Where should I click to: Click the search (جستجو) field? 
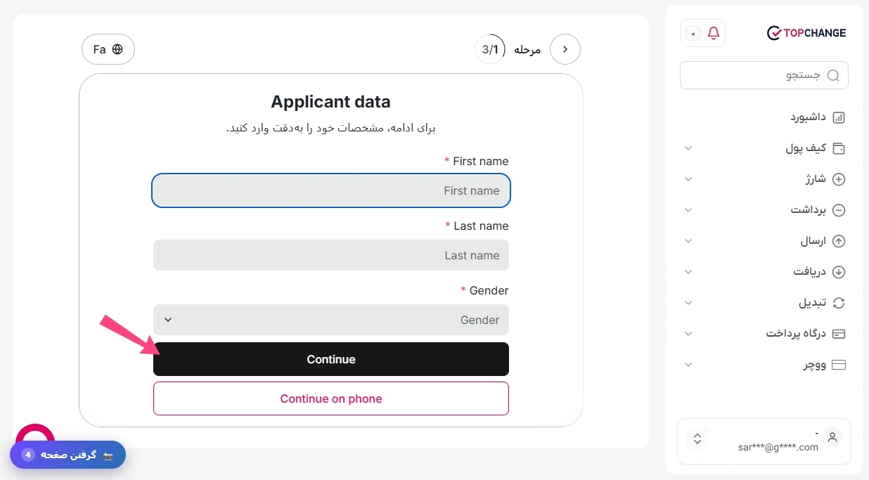(764, 75)
